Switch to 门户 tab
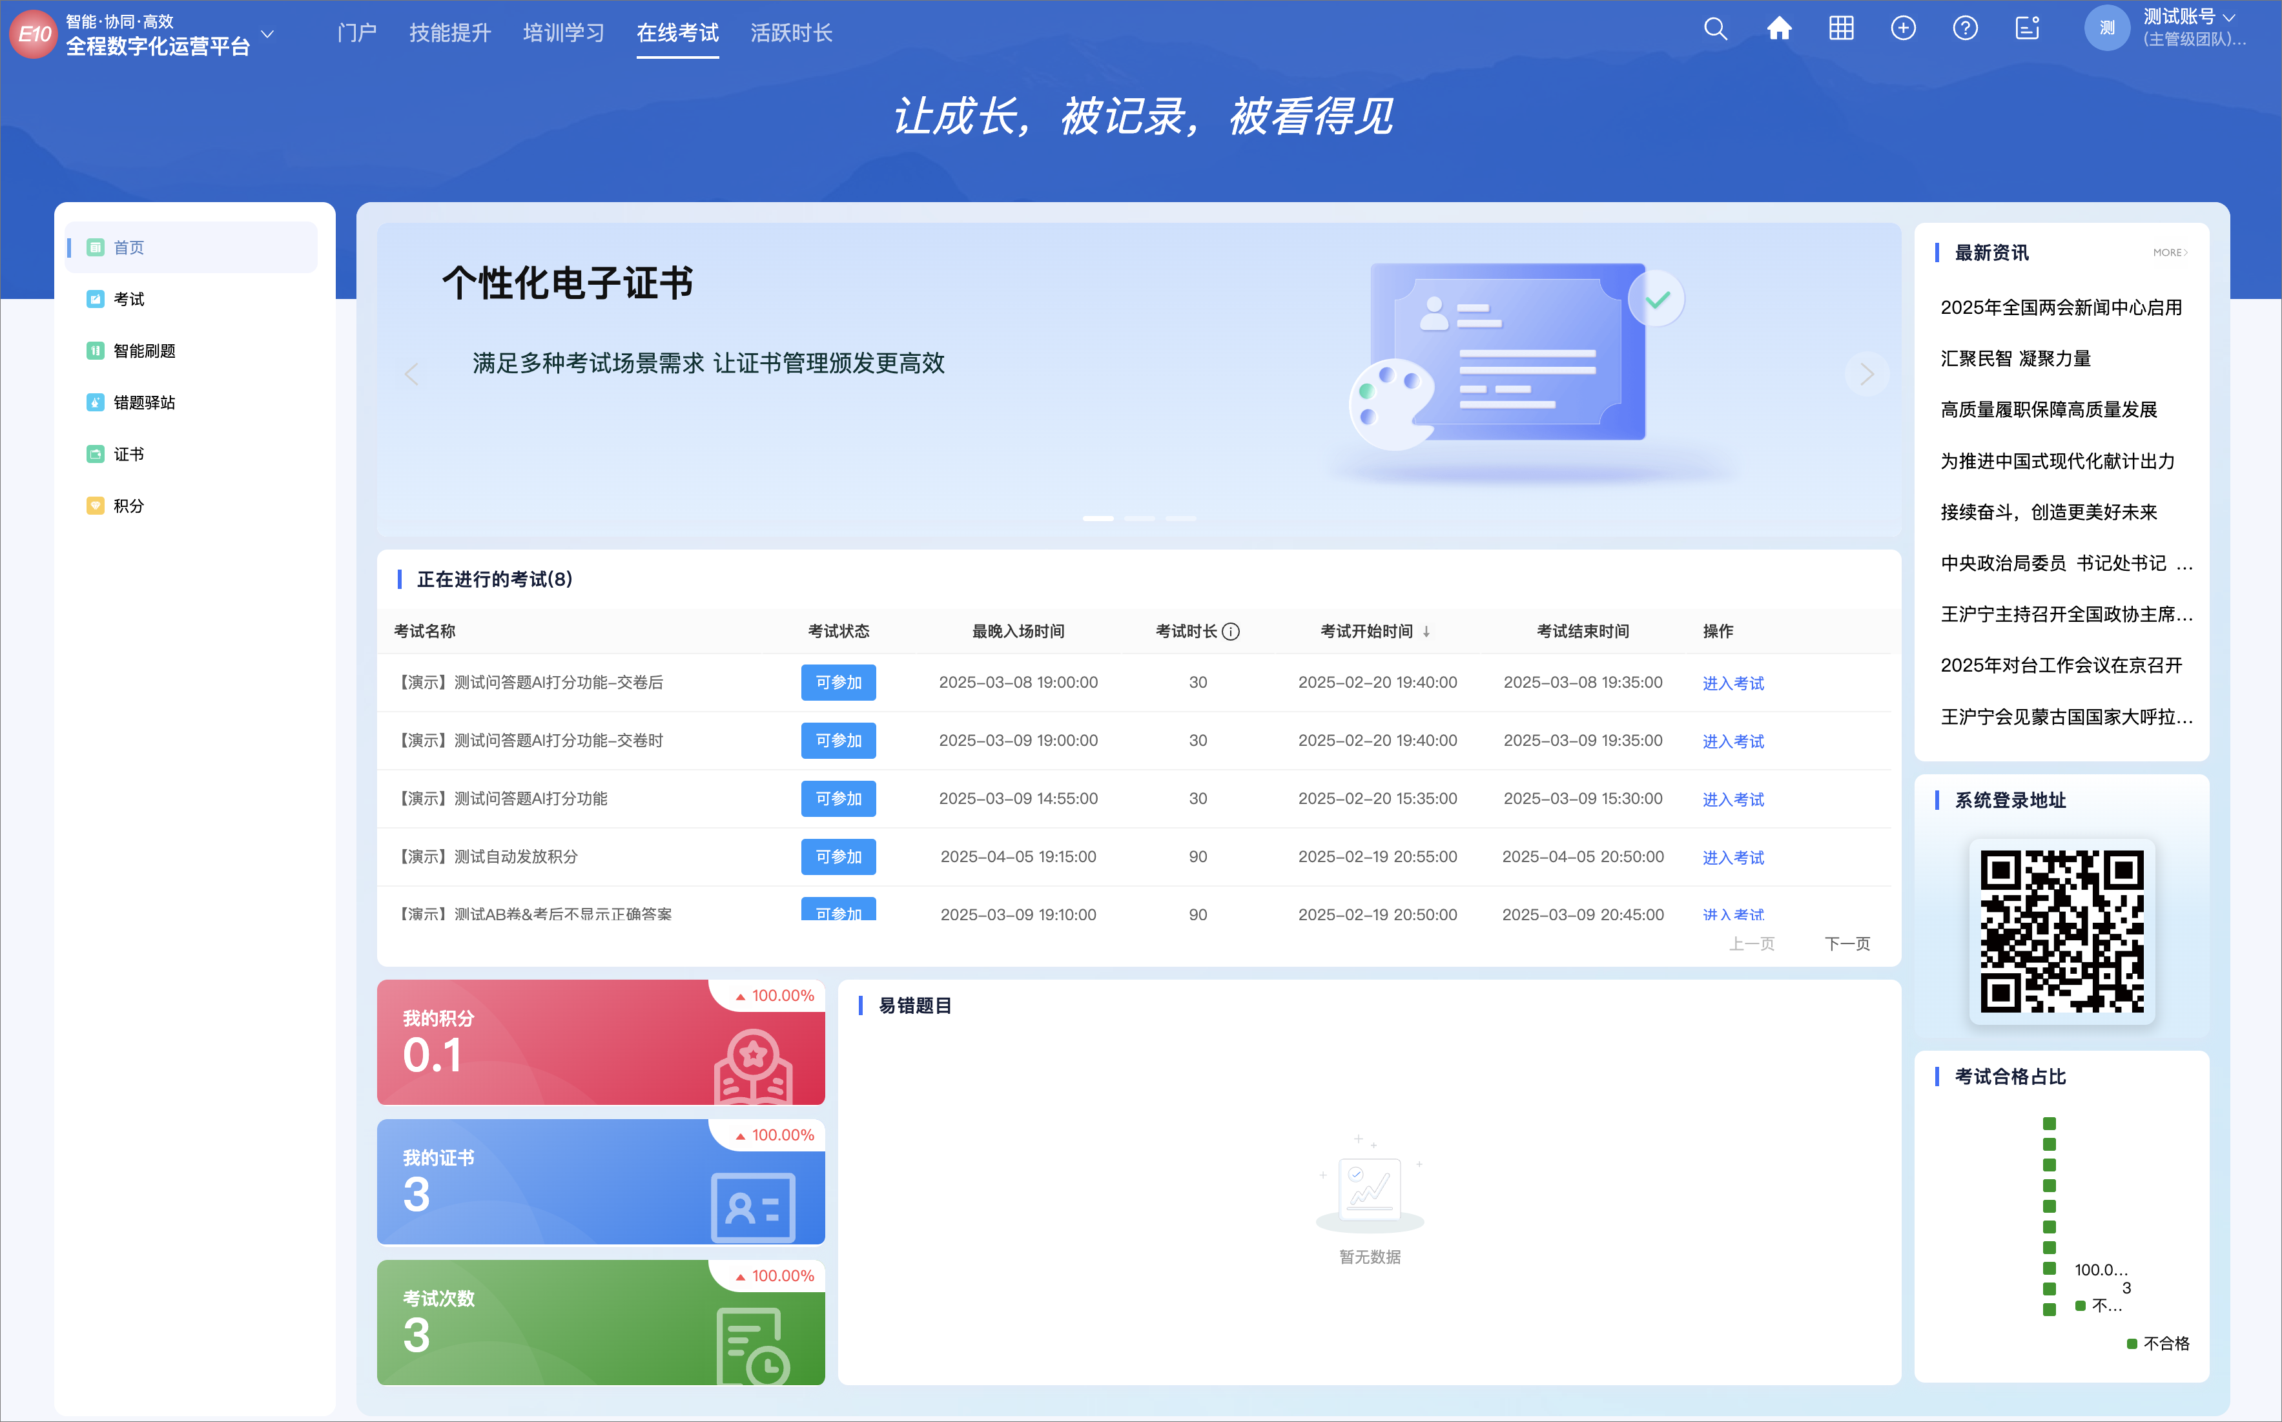The height and width of the screenshot is (1422, 2282). coord(357,33)
